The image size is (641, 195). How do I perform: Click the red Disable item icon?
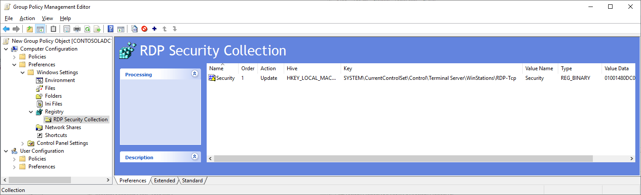click(144, 29)
